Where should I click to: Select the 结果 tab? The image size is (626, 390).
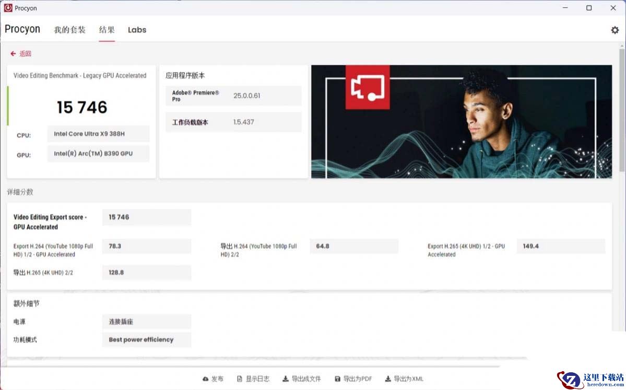point(107,30)
